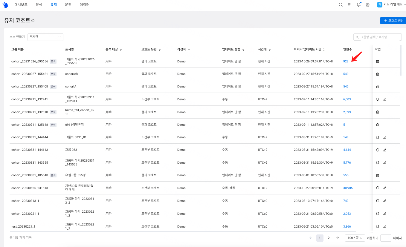This screenshot has height=247, width=406.
Task: Focus the 이동하기 page number field
Action: [386, 238]
